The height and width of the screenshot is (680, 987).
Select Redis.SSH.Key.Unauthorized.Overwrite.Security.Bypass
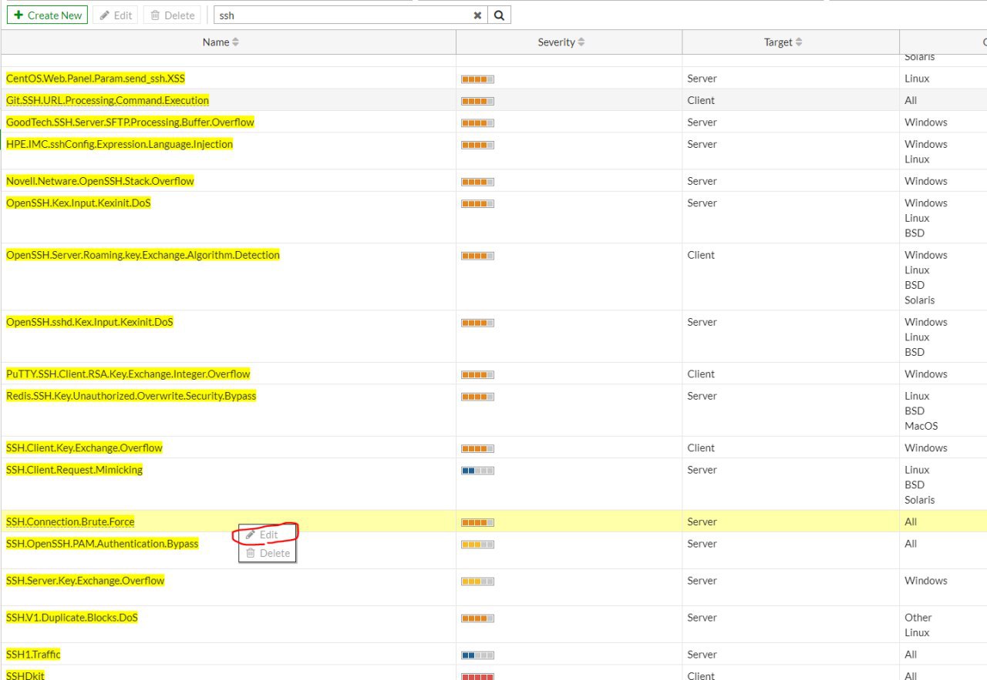[131, 396]
